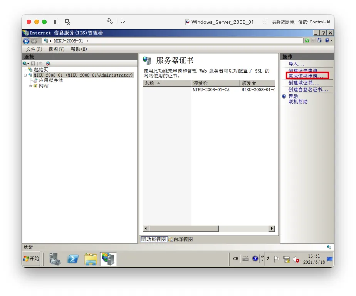Click the IIS Manager title bar icon
The height and width of the screenshot is (296, 356).
click(x=25, y=33)
